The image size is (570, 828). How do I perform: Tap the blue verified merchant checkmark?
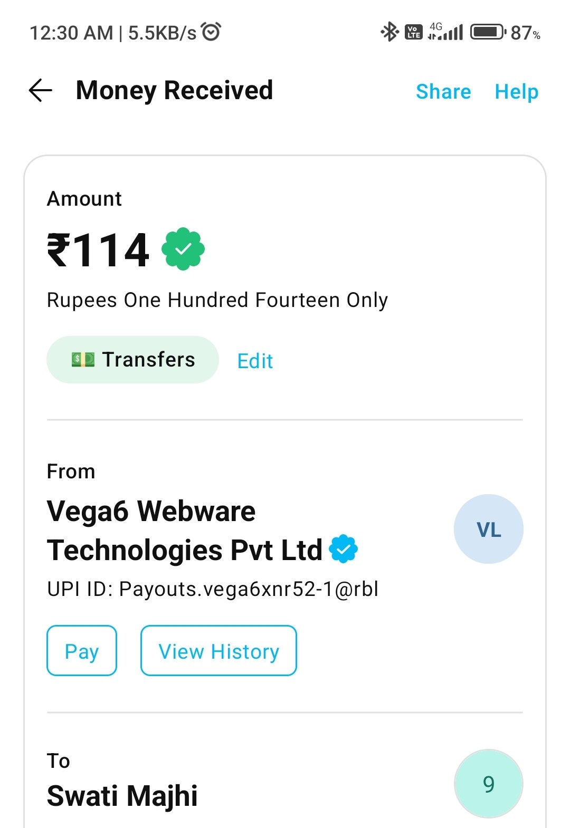click(343, 549)
